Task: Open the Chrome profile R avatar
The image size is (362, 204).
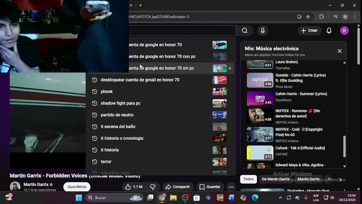Action: pyautogui.click(x=345, y=17)
